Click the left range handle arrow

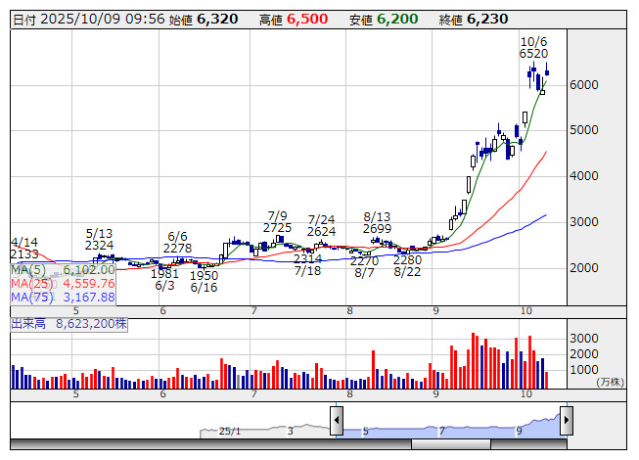coord(337,420)
